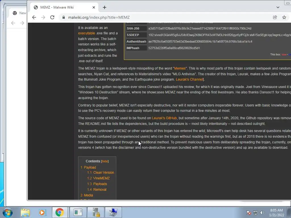This screenshot has width=291, height=218.
Task: Select the MEMZ - Malware Wiki tab
Action: coord(64,7)
